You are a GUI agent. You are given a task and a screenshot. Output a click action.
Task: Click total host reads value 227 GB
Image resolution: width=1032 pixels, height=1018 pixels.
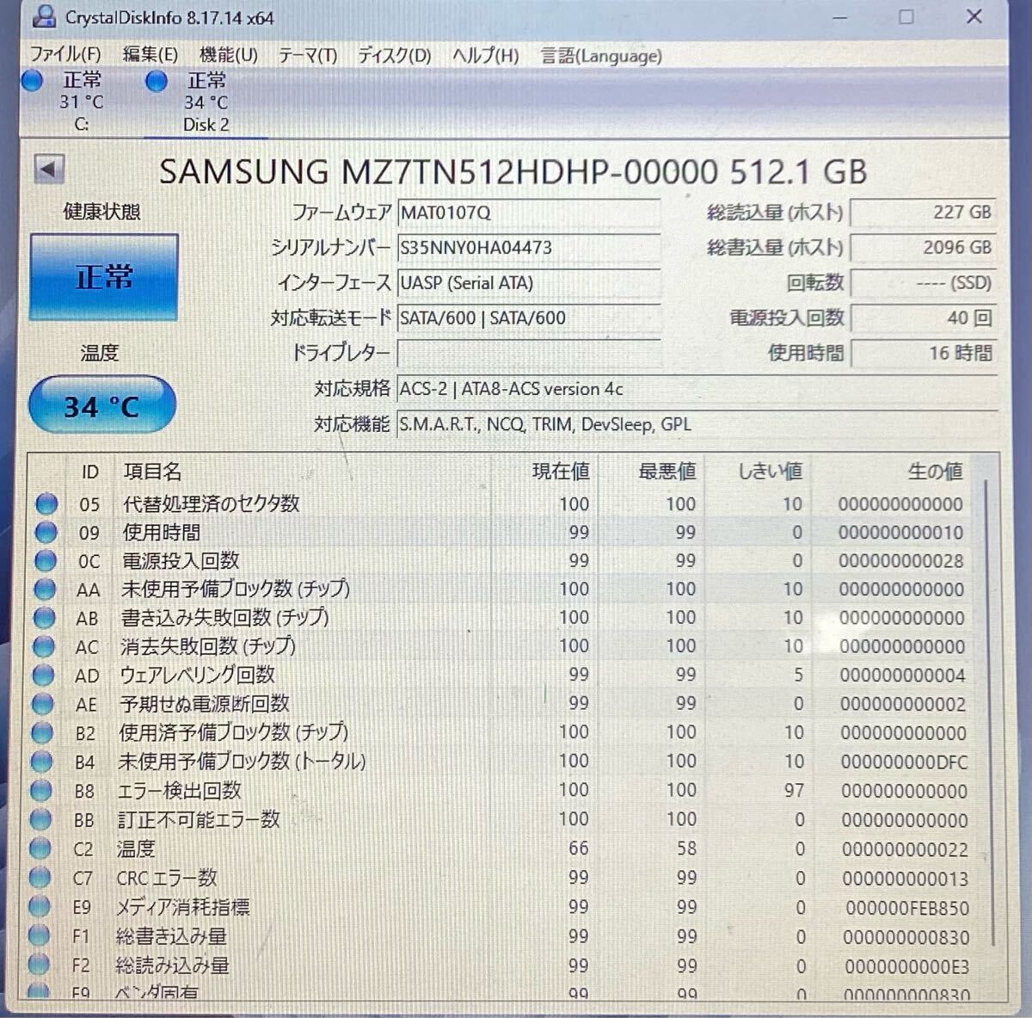tap(923, 212)
